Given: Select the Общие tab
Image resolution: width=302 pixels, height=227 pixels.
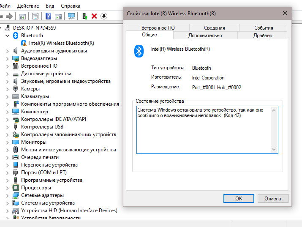Looking at the screenshot, I should (x=150, y=35).
